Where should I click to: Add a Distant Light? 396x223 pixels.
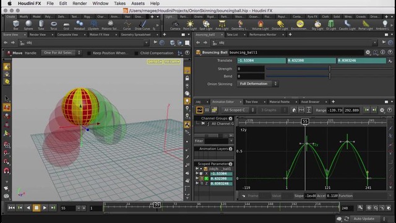[x=280, y=25]
